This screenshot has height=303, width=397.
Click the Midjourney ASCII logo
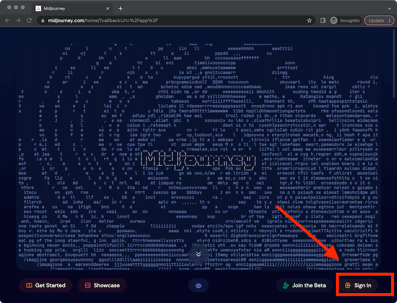[198, 159]
